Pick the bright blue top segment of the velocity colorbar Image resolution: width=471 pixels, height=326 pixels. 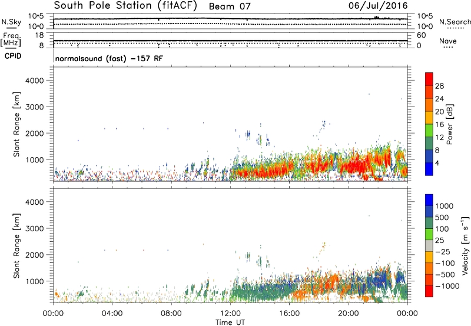coord(429,200)
